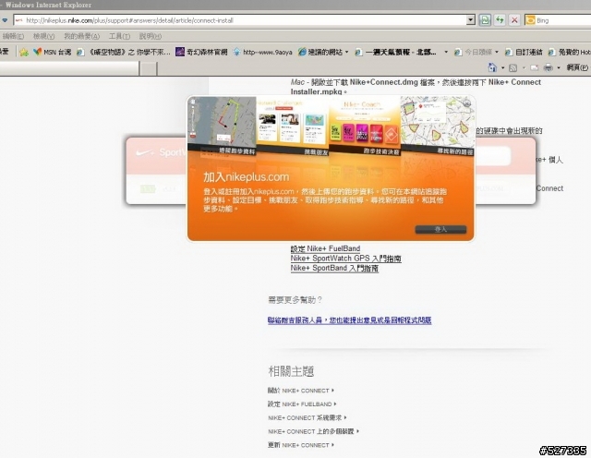
Task: Click the 需要更多幫助? text
Action: click(295, 300)
